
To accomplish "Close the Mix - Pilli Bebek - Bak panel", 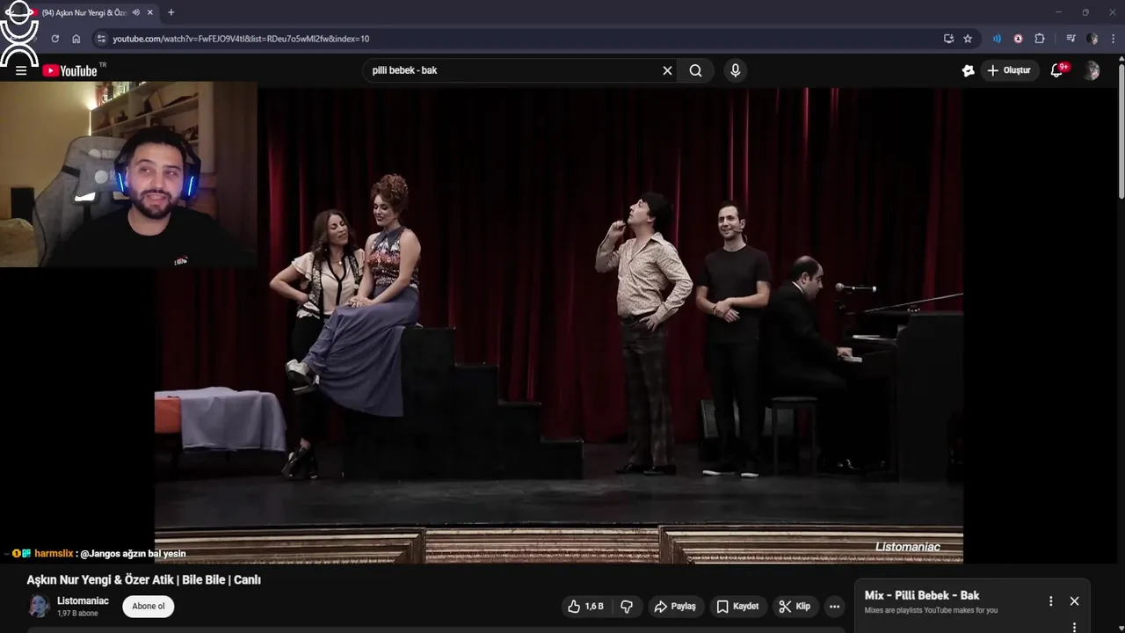I will tap(1074, 601).
